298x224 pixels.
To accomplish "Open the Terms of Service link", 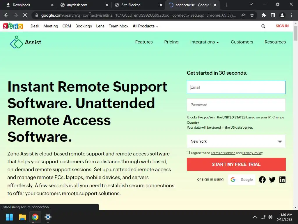I will [223, 153].
